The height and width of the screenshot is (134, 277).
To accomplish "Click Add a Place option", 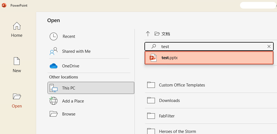I will (x=91, y=101).
